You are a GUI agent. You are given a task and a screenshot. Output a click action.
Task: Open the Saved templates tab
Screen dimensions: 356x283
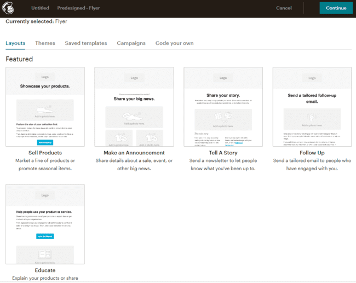click(86, 43)
